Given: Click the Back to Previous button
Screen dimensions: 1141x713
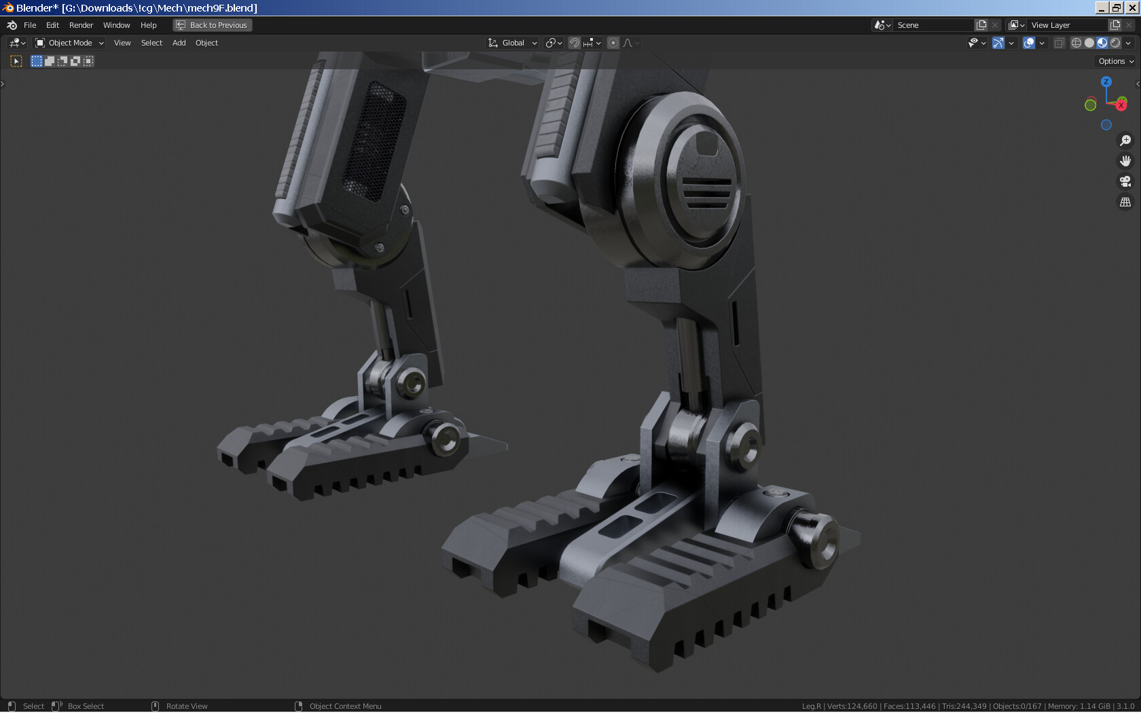Looking at the screenshot, I should [x=212, y=24].
